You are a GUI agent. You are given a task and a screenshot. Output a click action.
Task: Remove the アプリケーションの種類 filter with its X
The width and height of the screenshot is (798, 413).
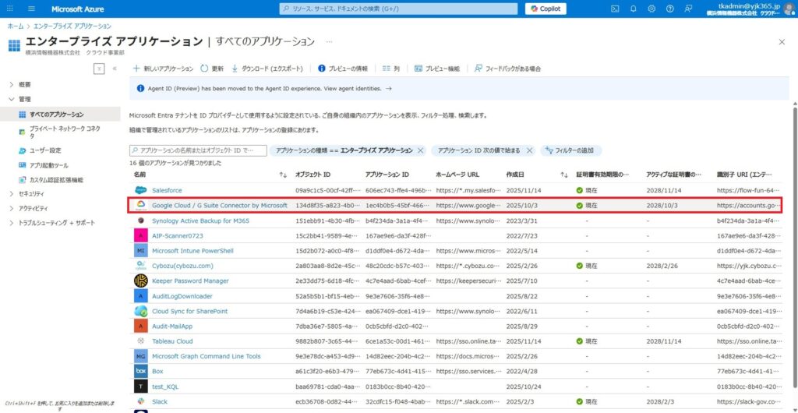click(x=421, y=150)
